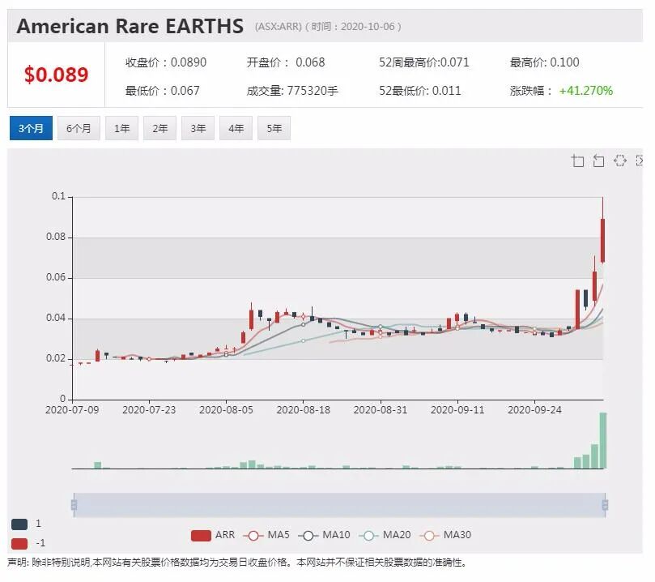
Task: Switch to the 1年 range tab
Action: (121, 128)
